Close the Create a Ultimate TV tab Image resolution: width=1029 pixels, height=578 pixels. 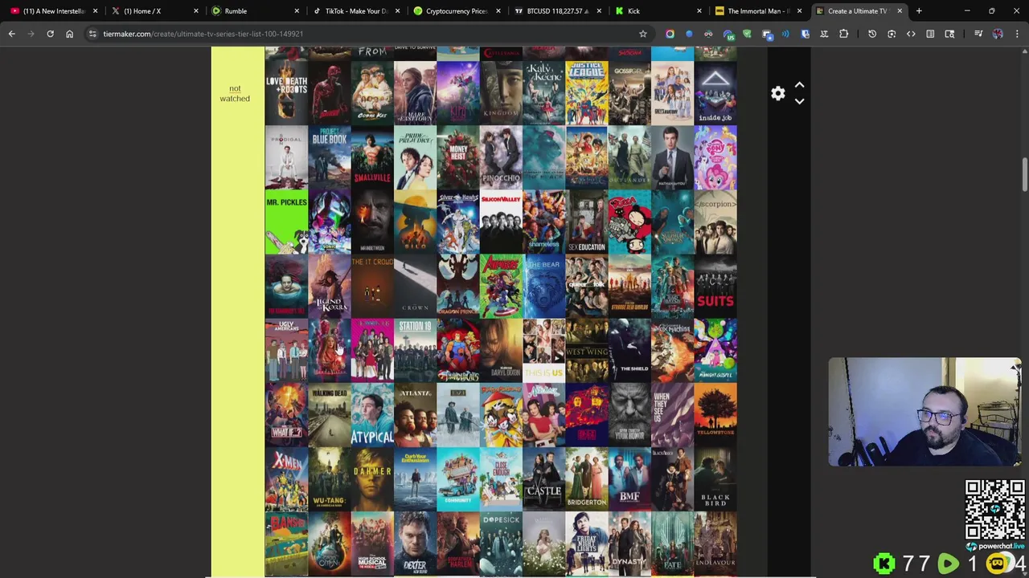click(900, 11)
